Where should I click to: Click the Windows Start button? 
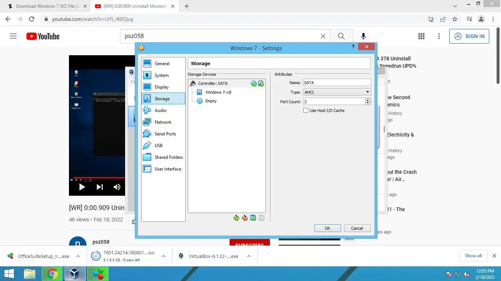[9, 274]
